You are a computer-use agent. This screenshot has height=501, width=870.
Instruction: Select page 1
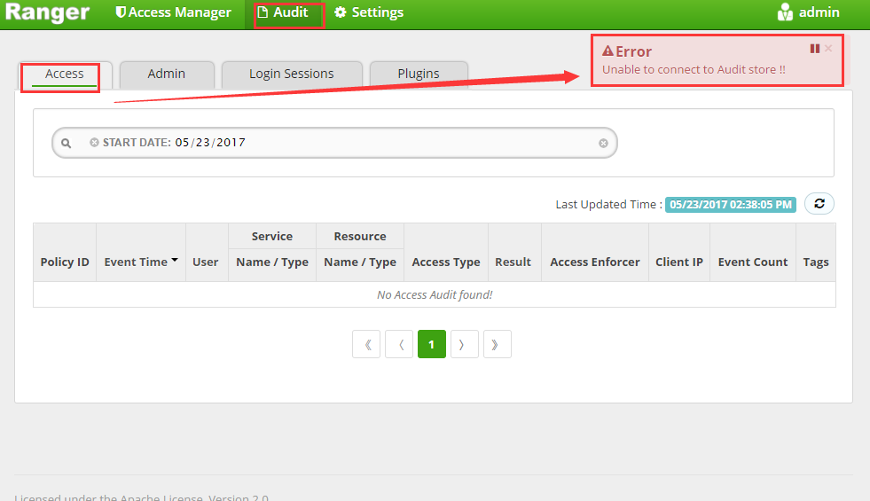pos(432,344)
